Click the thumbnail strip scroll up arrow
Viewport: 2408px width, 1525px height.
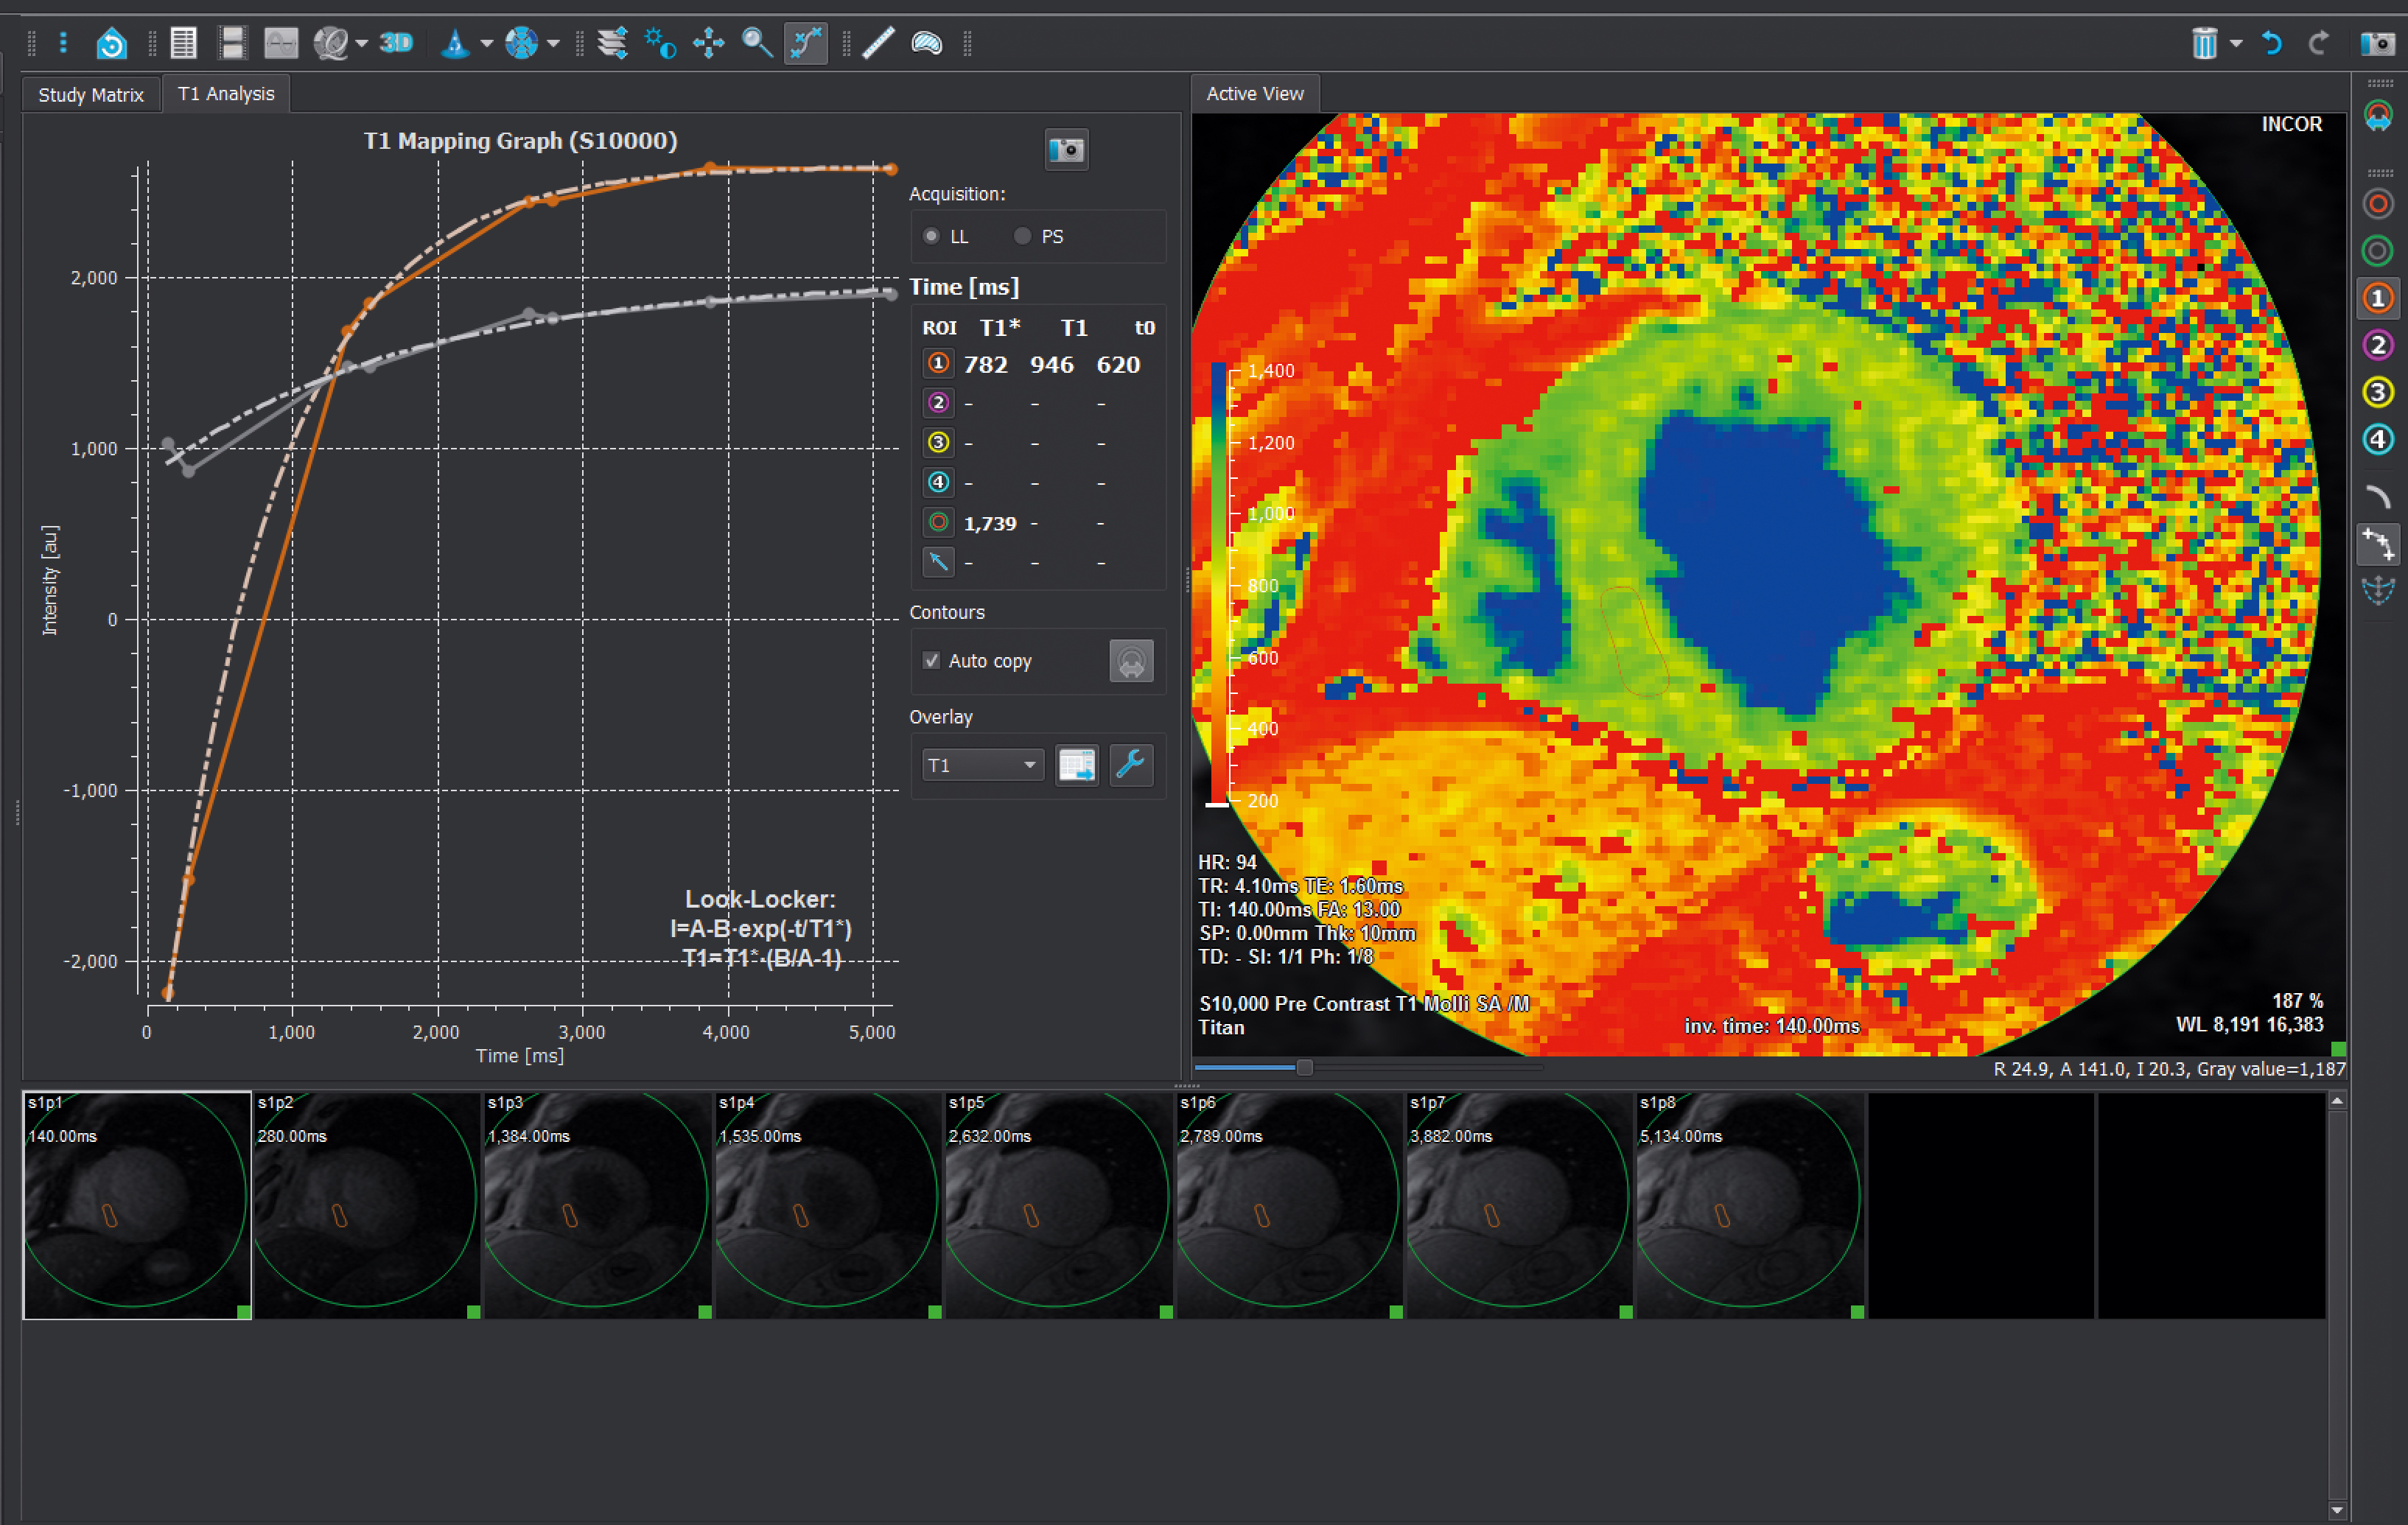tap(2337, 1101)
